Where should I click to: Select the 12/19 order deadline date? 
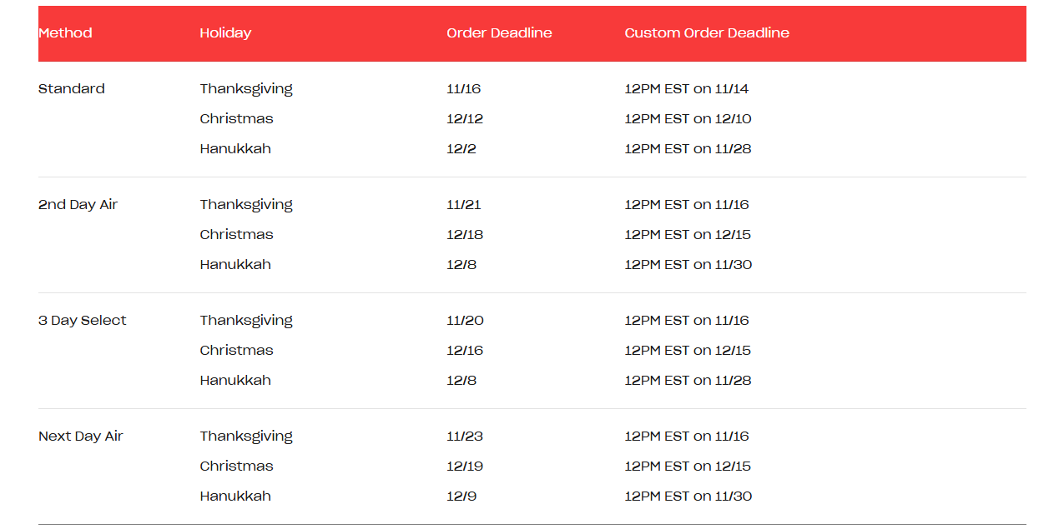[x=465, y=467]
